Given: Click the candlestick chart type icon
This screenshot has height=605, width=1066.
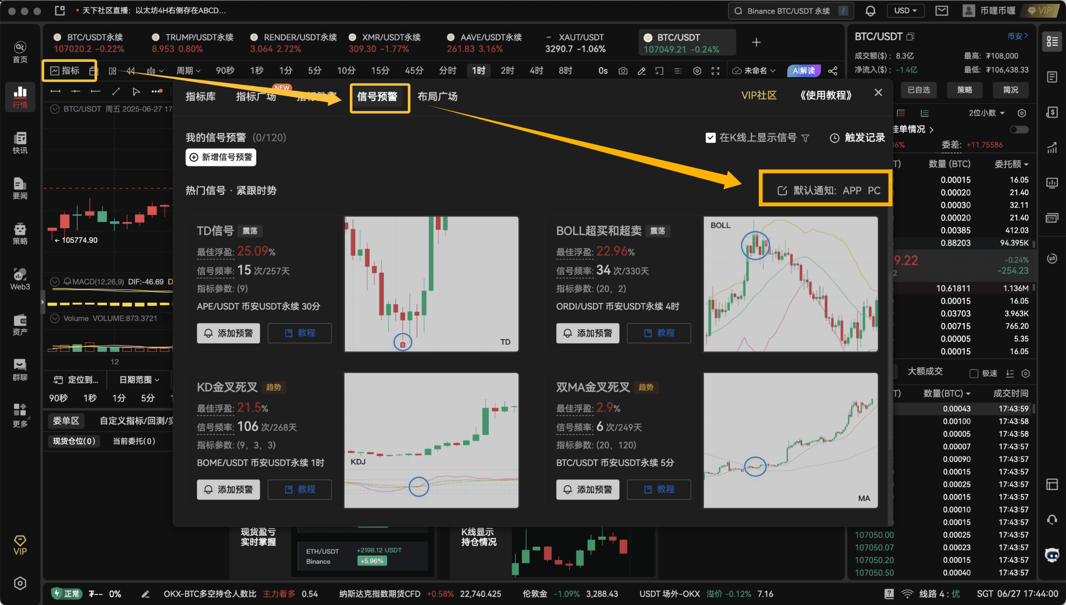Looking at the screenshot, I should tap(151, 71).
